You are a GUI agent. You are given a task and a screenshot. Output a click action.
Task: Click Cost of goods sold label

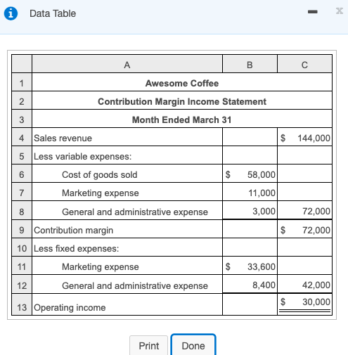[100, 175]
